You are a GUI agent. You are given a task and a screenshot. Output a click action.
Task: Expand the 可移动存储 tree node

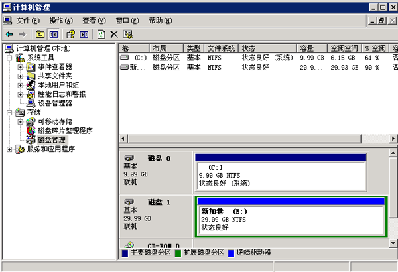coord(21,122)
